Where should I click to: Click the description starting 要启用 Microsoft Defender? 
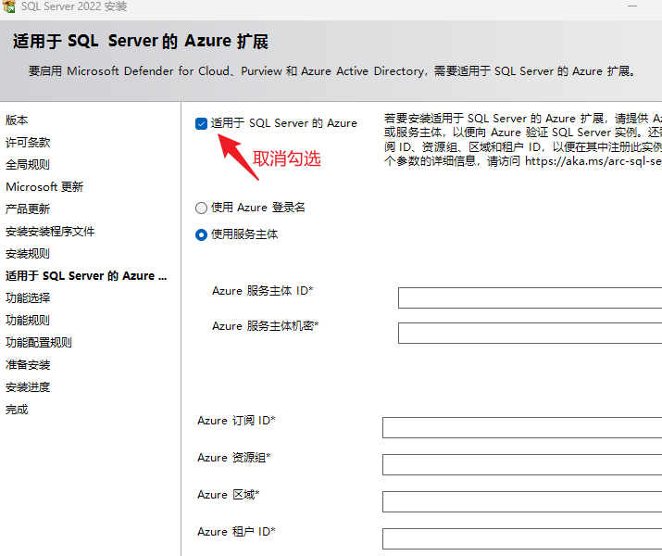click(332, 71)
